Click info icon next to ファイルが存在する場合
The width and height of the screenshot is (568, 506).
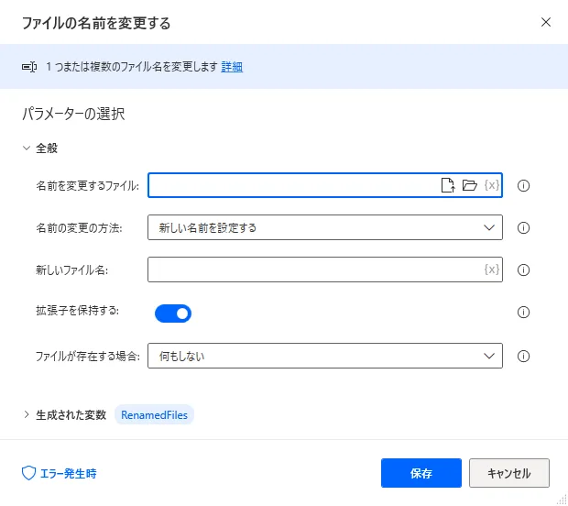[524, 356]
